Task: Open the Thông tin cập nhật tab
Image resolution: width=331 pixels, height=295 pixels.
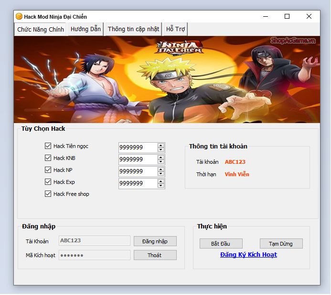Action: coord(133,29)
